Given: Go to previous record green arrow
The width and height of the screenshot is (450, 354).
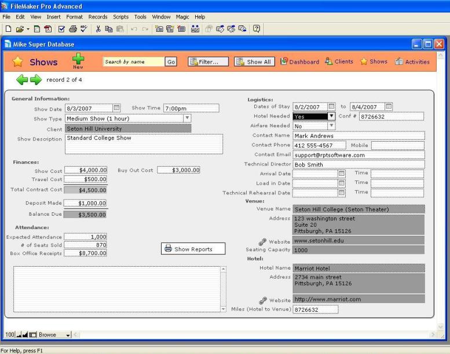Looking at the screenshot, I should click(22, 80).
